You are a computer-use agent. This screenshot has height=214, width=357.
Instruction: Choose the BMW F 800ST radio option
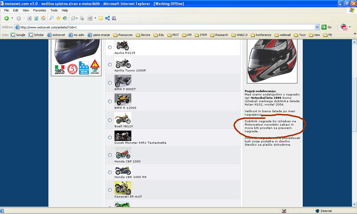click(x=110, y=83)
